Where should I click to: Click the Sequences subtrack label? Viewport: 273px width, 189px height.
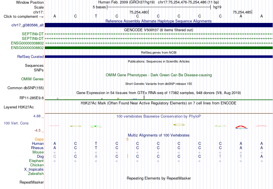[x=34, y=65]
